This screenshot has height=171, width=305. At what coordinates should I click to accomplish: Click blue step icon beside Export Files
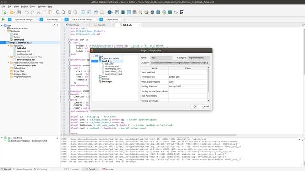[x=101, y=19]
